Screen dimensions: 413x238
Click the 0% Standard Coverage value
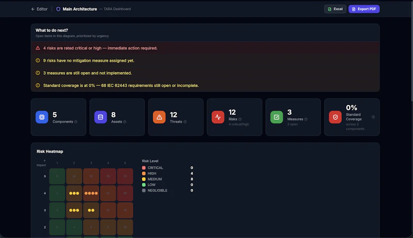pos(352,107)
